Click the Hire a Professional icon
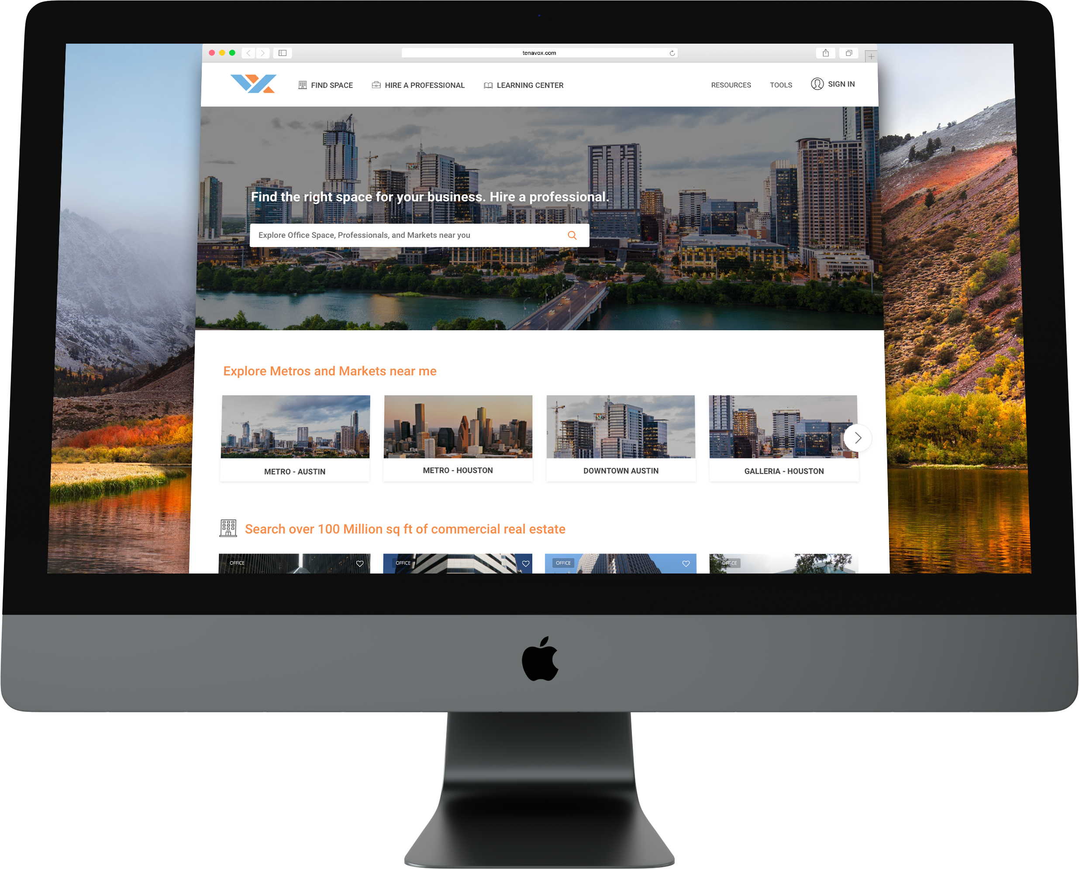This screenshot has width=1079, height=869. (x=374, y=84)
